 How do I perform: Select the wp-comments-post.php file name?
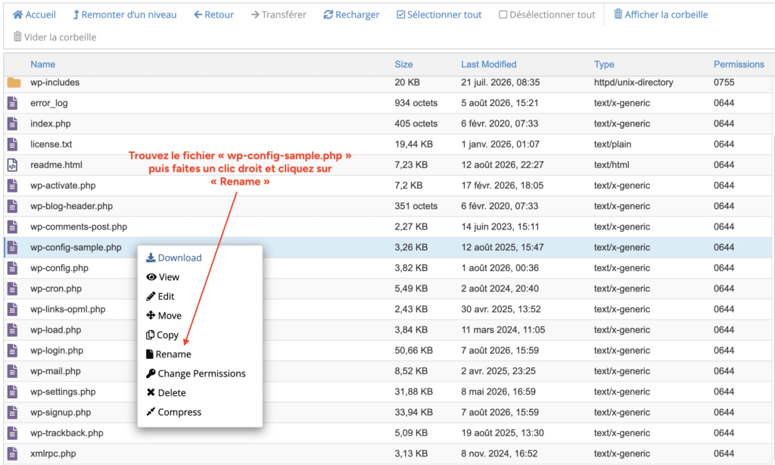pyautogui.click(x=79, y=226)
